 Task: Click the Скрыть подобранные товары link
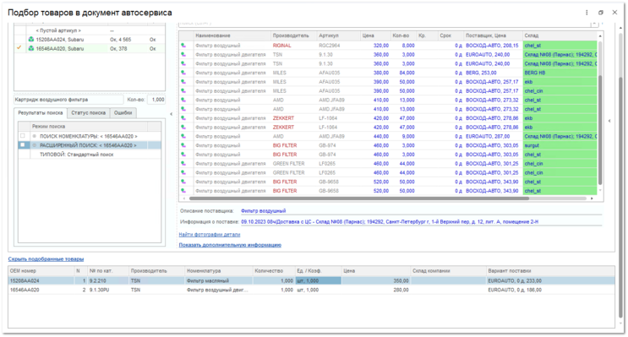46,259
